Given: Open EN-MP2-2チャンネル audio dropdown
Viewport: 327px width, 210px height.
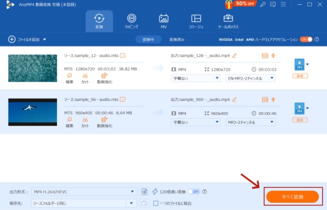Looking at the screenshot, I should (x=251, y=78).
